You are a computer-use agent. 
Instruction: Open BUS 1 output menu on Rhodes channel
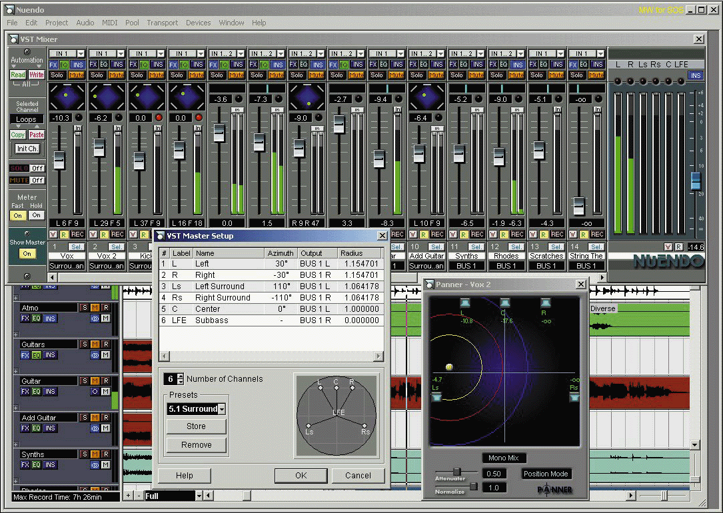tap(506, 266)
